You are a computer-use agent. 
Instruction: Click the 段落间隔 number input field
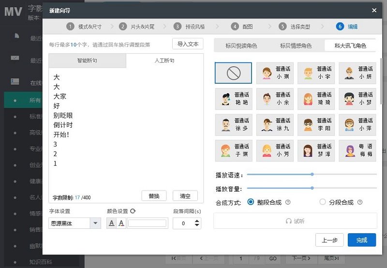(183, 223)
